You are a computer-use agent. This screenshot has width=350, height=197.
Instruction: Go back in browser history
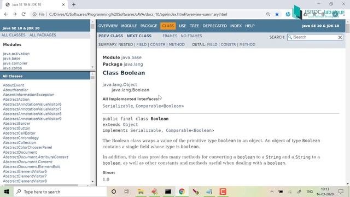(6, 14)
